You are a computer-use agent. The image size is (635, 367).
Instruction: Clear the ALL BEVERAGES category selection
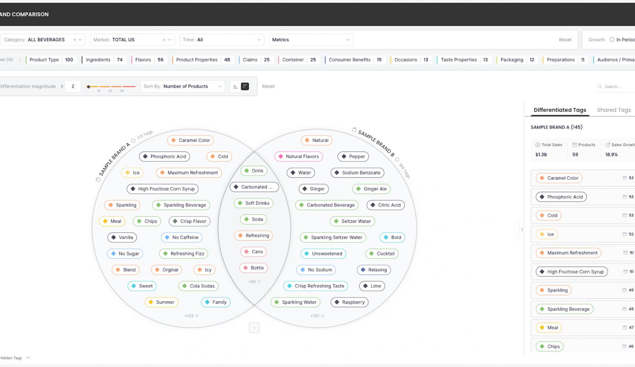[x=75, y=40]
